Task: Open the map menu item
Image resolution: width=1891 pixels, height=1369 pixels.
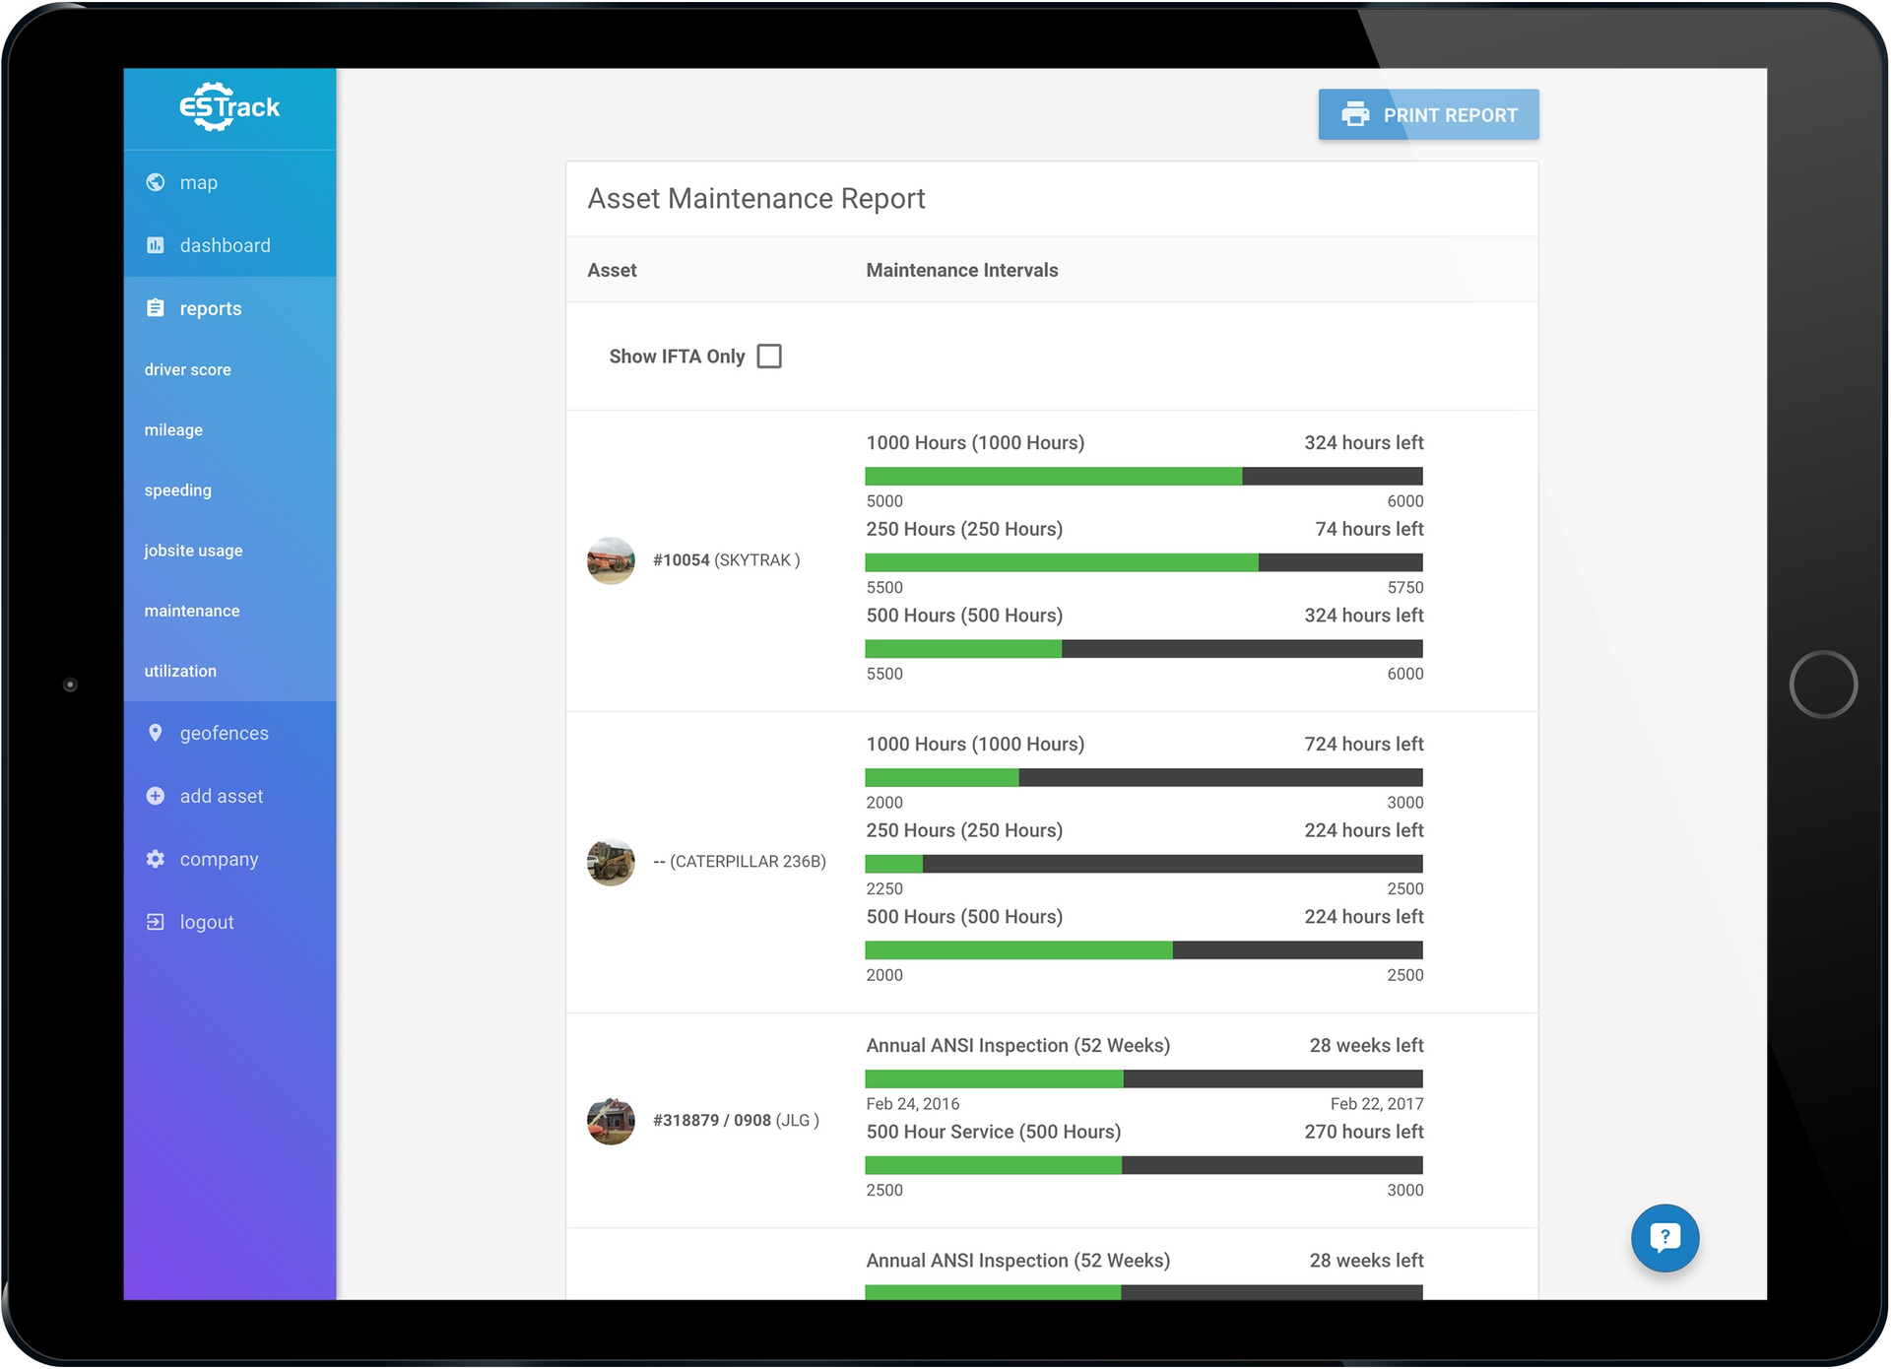Action: (229, 182)
